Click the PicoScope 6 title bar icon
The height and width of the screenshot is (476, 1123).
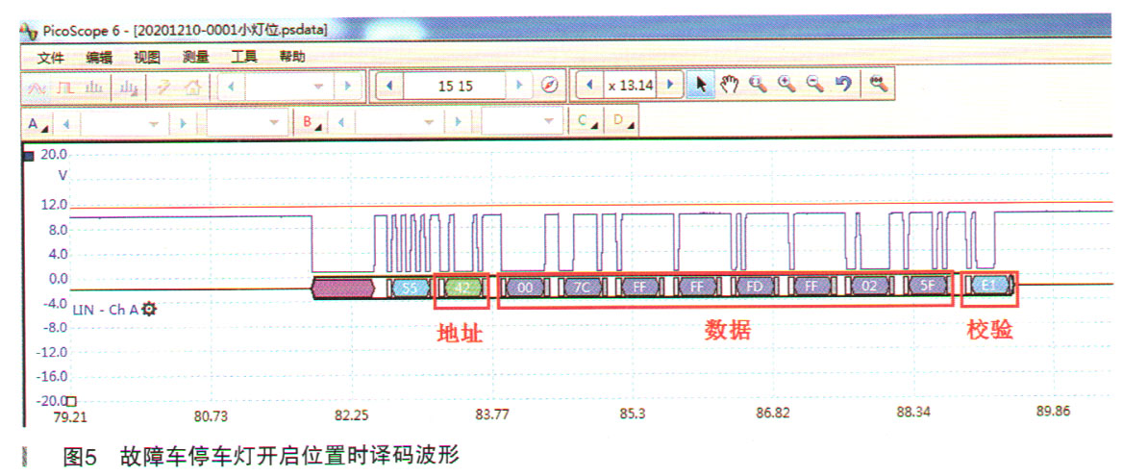click(x=27, y=31)
